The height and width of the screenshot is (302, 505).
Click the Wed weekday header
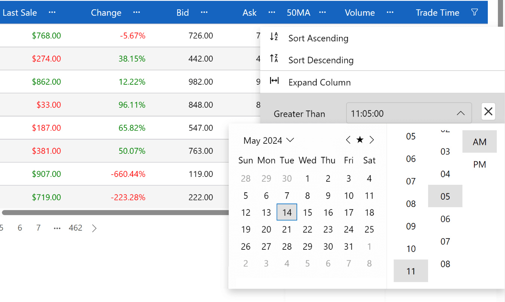coord(307,161)
